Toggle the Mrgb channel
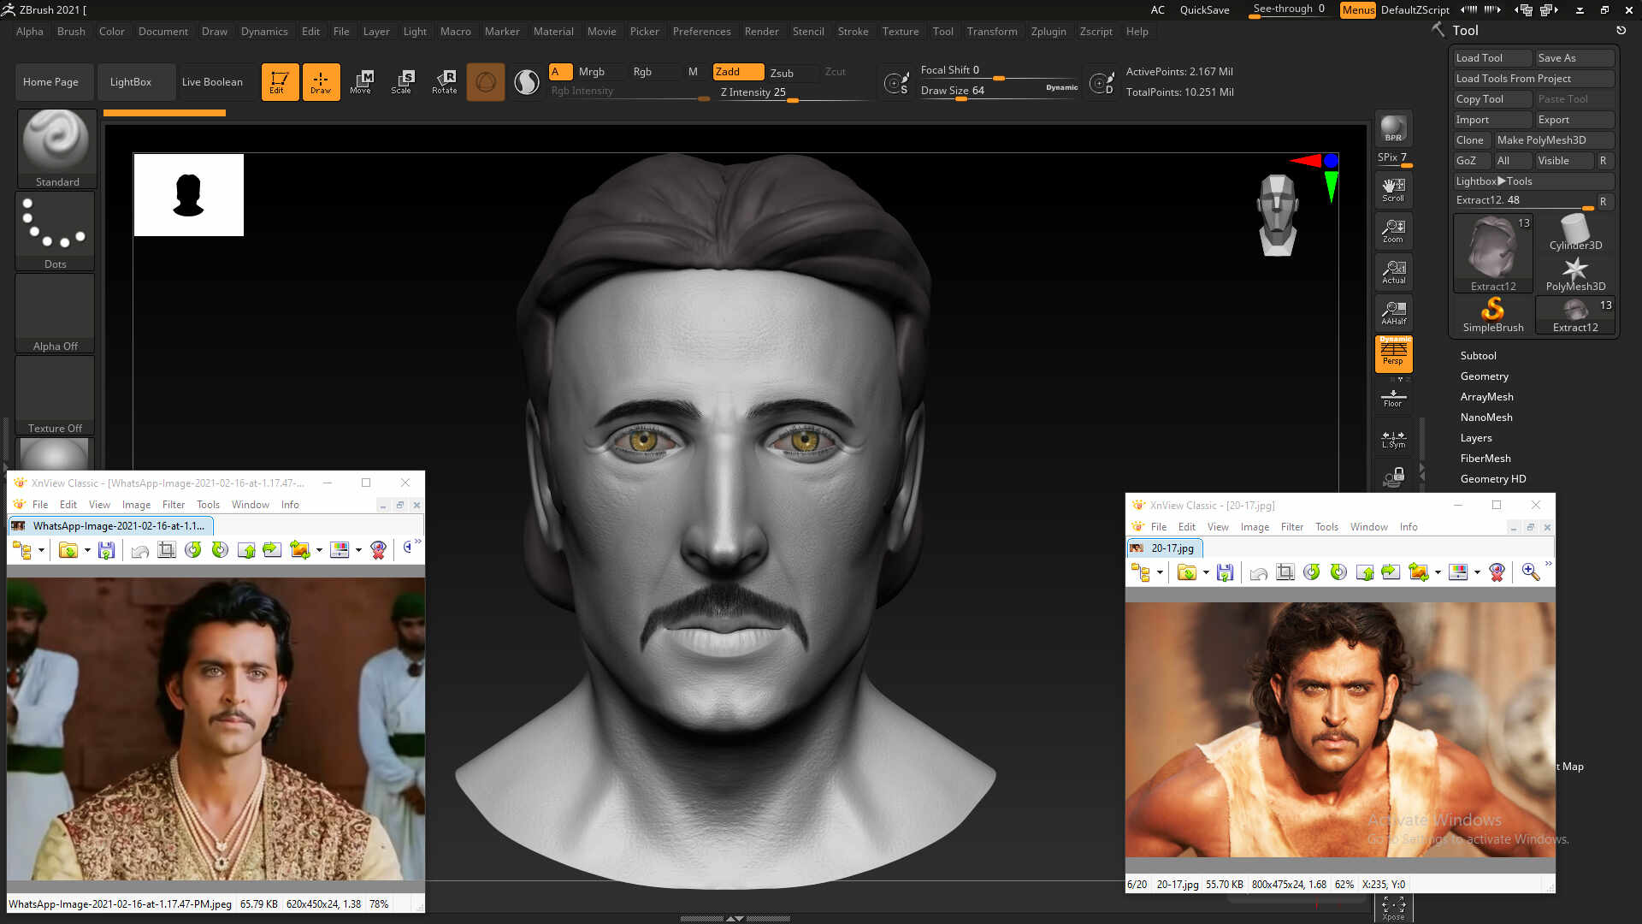The width and height of the screenshot is (1642, 924). (x=591, y=72)
